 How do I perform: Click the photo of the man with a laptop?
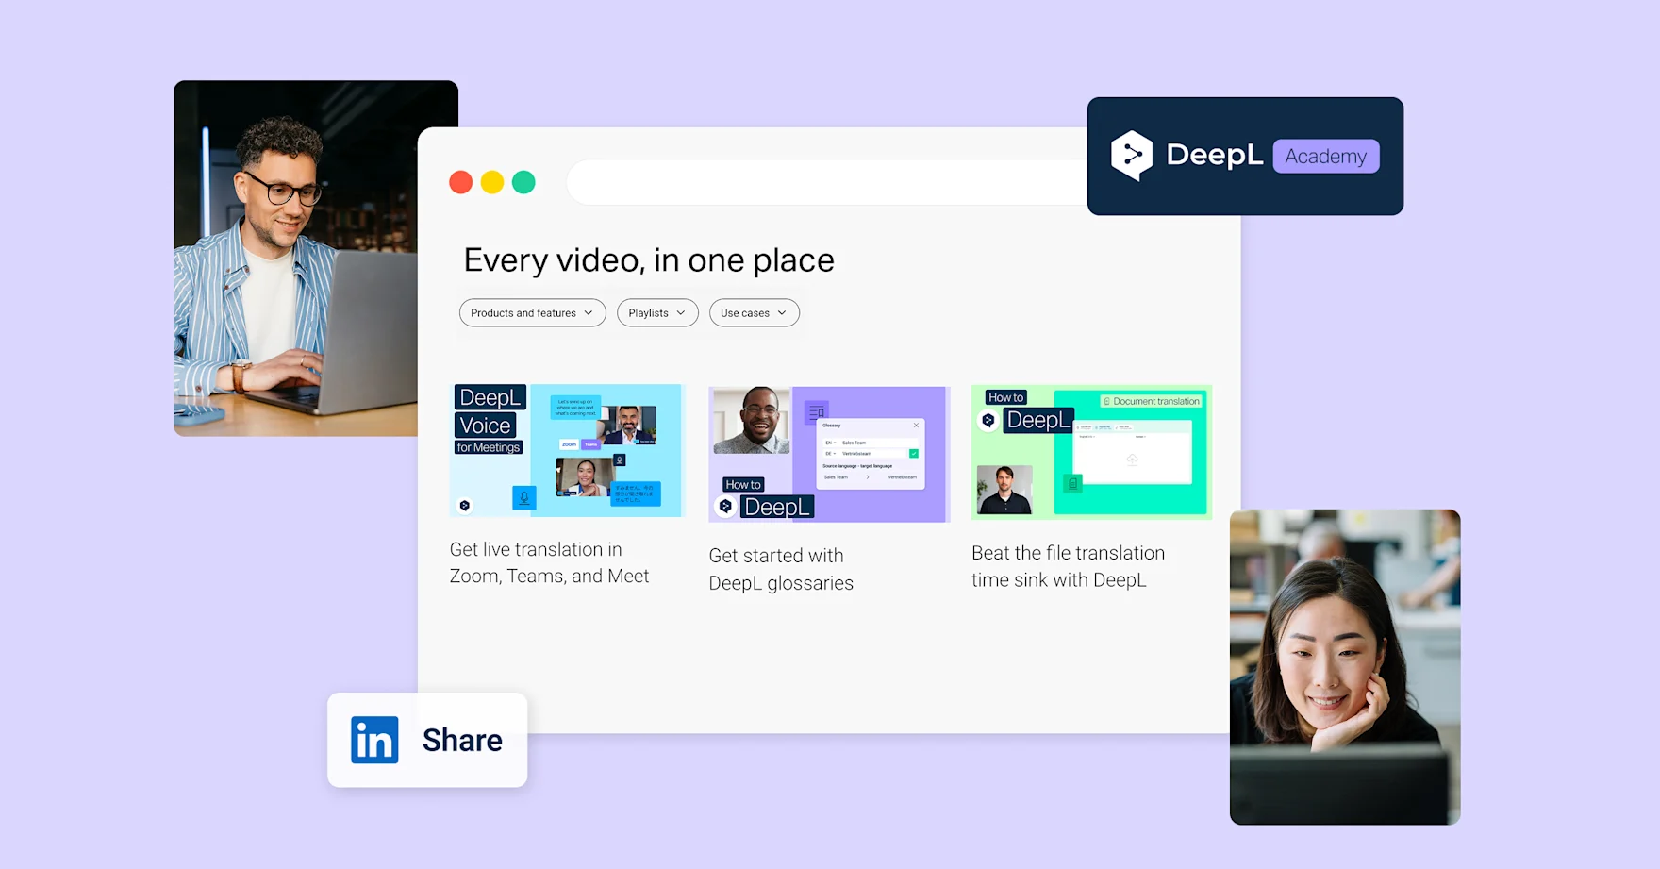pyautogui.click(x=296, y=258)
